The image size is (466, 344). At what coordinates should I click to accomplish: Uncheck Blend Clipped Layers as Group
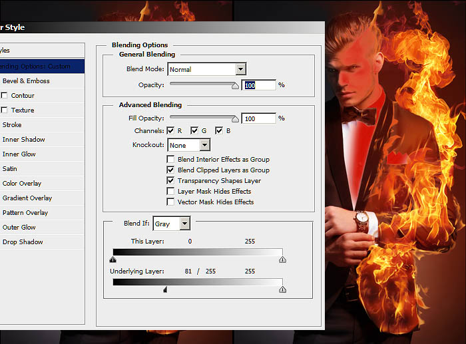(171, 170)
